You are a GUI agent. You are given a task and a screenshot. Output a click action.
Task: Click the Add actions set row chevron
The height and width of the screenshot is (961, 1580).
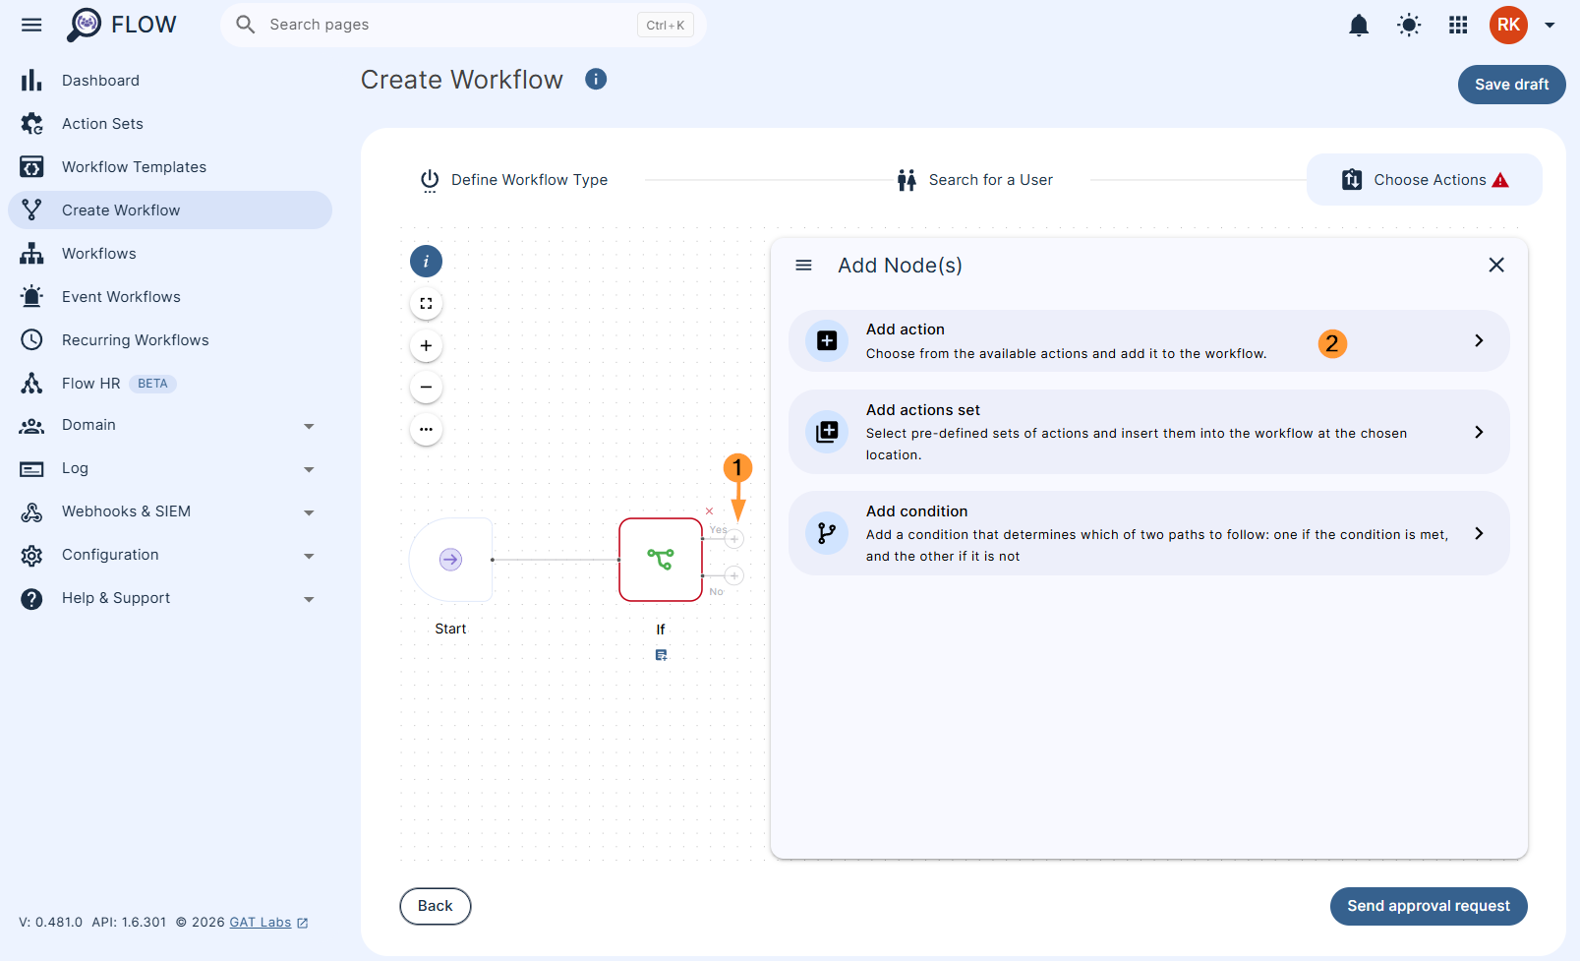[1479, 432]
